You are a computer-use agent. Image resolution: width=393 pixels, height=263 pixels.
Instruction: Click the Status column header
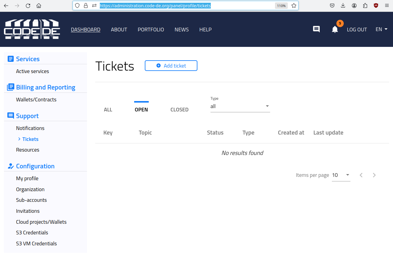pyautogui.click(x=215, y=133)
